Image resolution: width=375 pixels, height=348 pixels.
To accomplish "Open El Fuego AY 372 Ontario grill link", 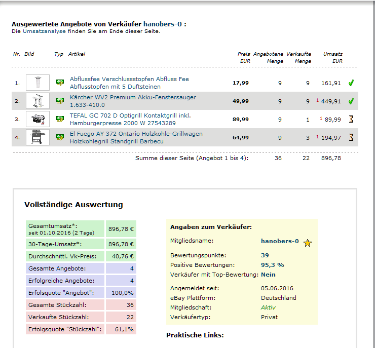I will pyautogui.click(x=136, y=137).
